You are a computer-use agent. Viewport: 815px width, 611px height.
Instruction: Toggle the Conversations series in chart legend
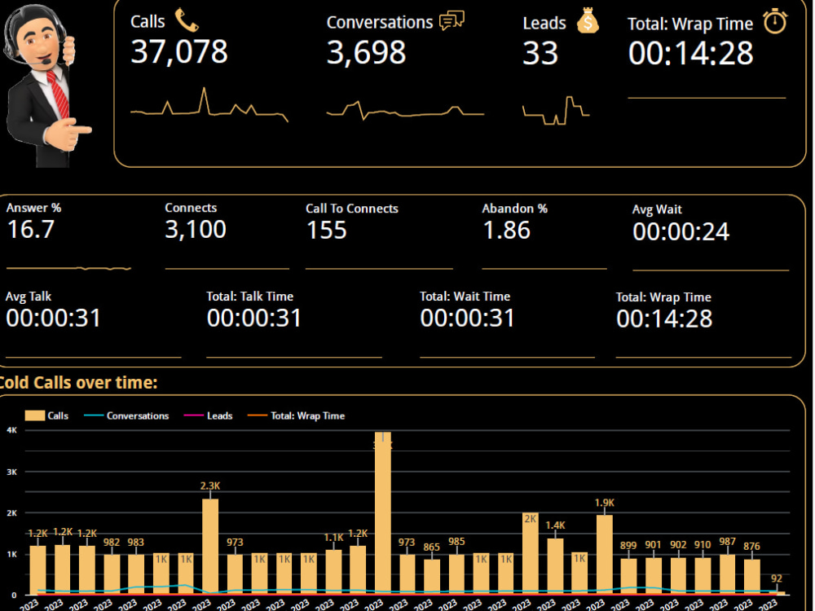pos(126,415)
